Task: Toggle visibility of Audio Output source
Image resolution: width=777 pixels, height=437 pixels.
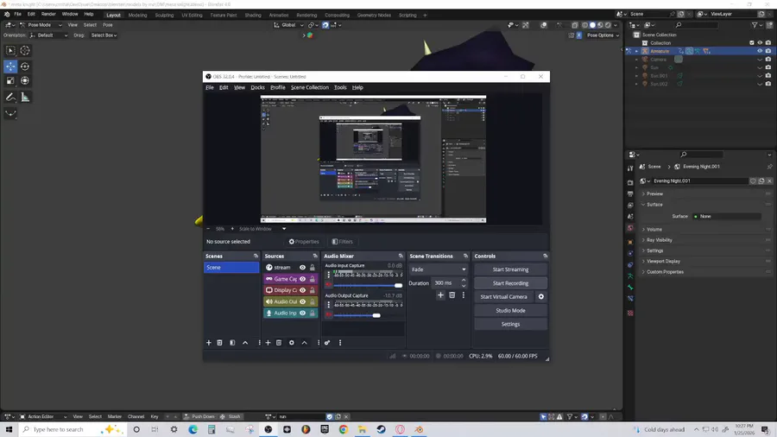Action: pos(302,301)
